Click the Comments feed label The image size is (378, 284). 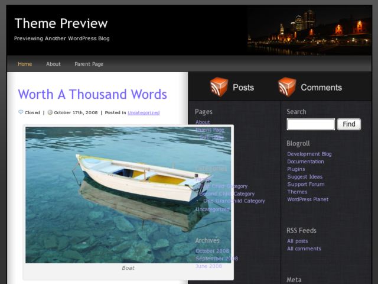[x=321, y=88]
